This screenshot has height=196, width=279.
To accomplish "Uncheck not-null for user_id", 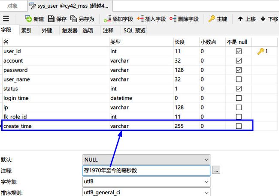I will pos(239,51).
